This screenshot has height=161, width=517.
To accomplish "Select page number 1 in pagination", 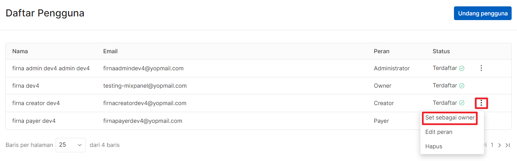I will pyautogui.click(x=492, y=145).
